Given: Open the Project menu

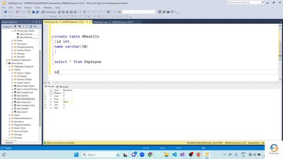Looking at the screenshot, I should pos(28,8).
